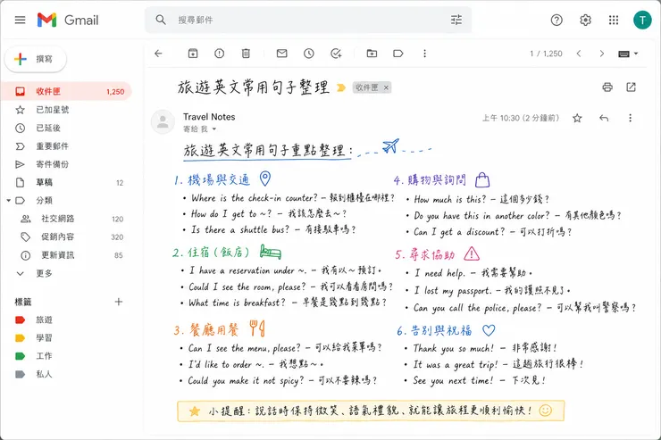Click the 撰寫 compose button
Image resolution: width=661 pixels, height=440 pixels.
[36, 59]
